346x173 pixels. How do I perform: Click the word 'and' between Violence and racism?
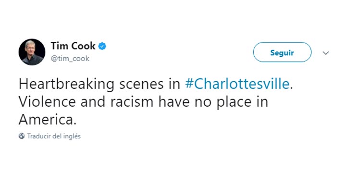93,103
